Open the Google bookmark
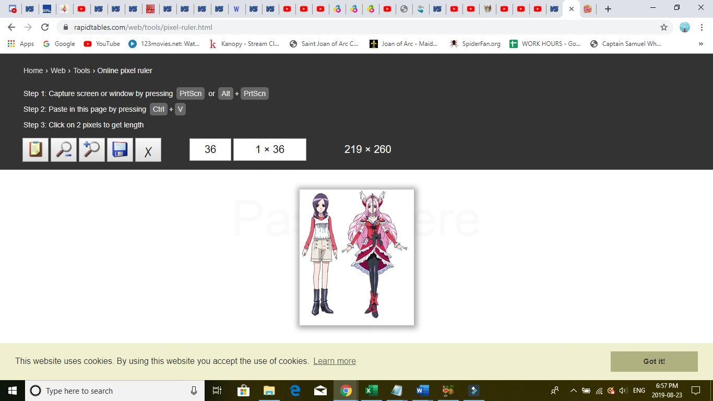The width and height of the screenshot is (713, 401). (x=59, y=44)
